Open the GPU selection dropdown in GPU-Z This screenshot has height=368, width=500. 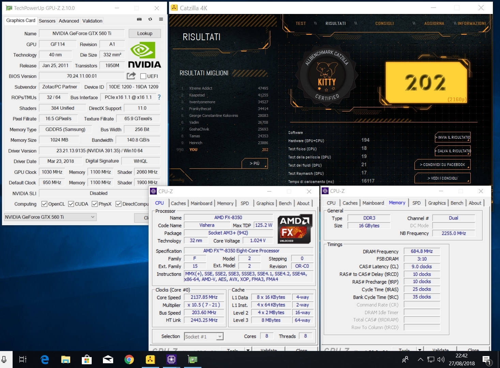(x=50, y=217)
